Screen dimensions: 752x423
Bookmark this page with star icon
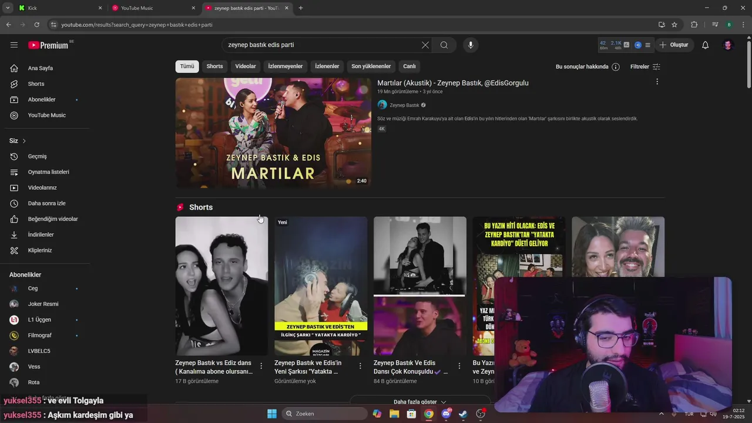click(x=674, y=25)
